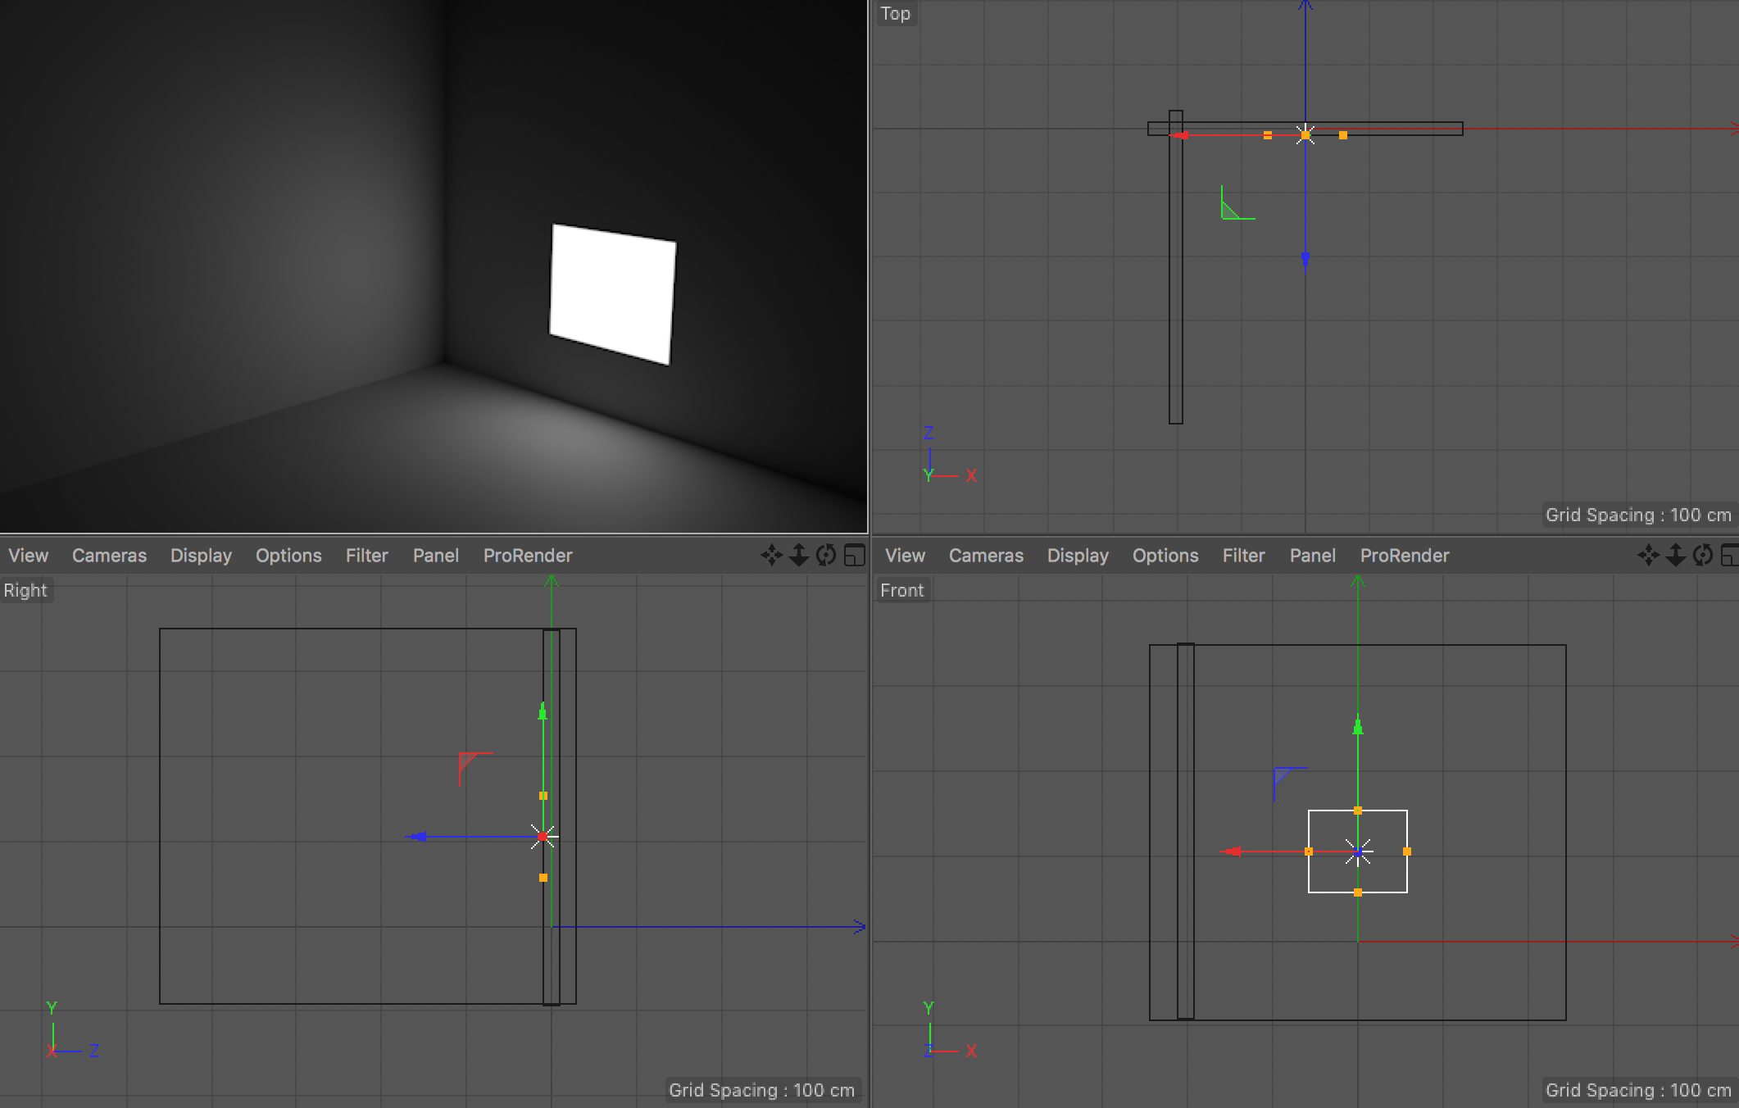This screenshot has height=1108, width=1739.
Task: Click the View menu in the Front viewport
Action: [x=905, y=555]
